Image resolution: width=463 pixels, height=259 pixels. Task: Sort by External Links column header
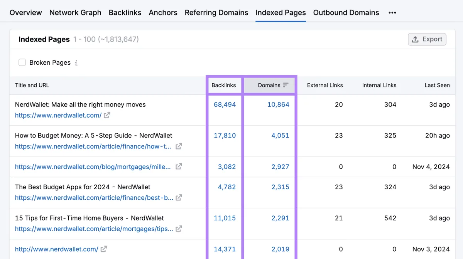[325, 85]
